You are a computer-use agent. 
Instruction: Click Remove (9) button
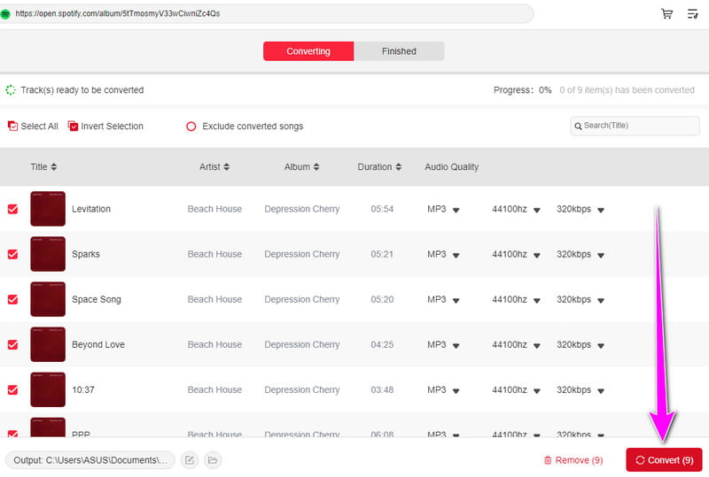click(x=573, y=460)
